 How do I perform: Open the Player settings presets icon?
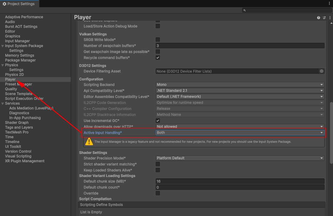coord(324,17)
